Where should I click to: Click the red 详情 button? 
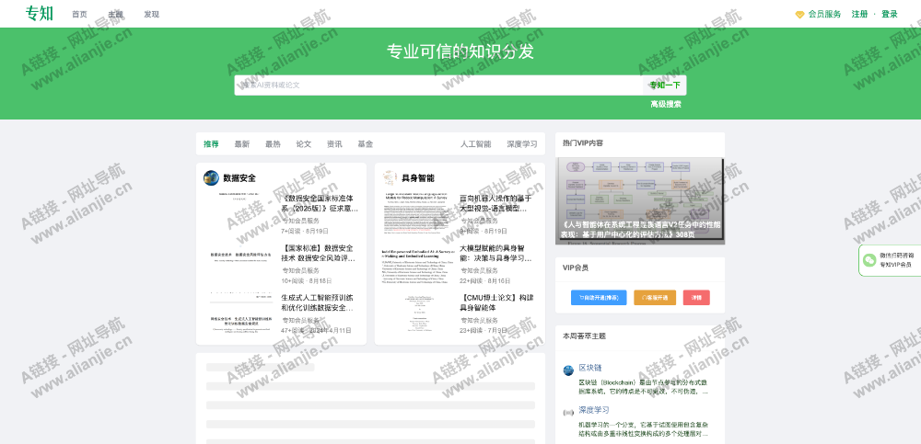[x=696, y=298]
